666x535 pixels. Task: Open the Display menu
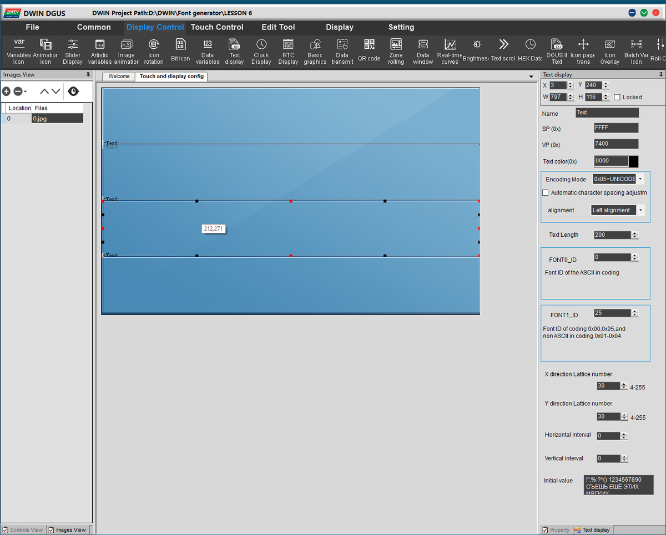click(340, 27)
